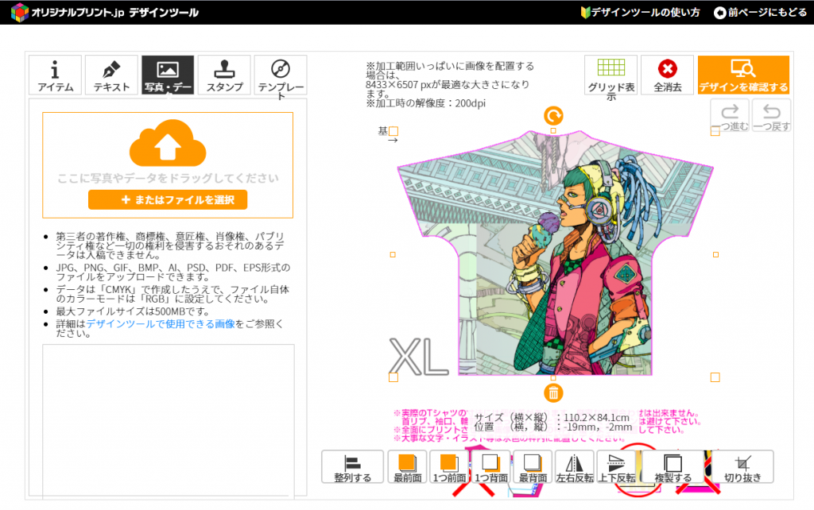Viewport: 814px width, 510px height.
Task: Open 切り抜き crop tool
Action: [x=743, y=467]
